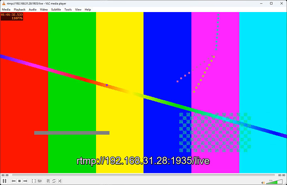Image resolution: width=287 pixels, height=185 pixels.
Task: Minimize the VLC window
Action: coord(261,3)
